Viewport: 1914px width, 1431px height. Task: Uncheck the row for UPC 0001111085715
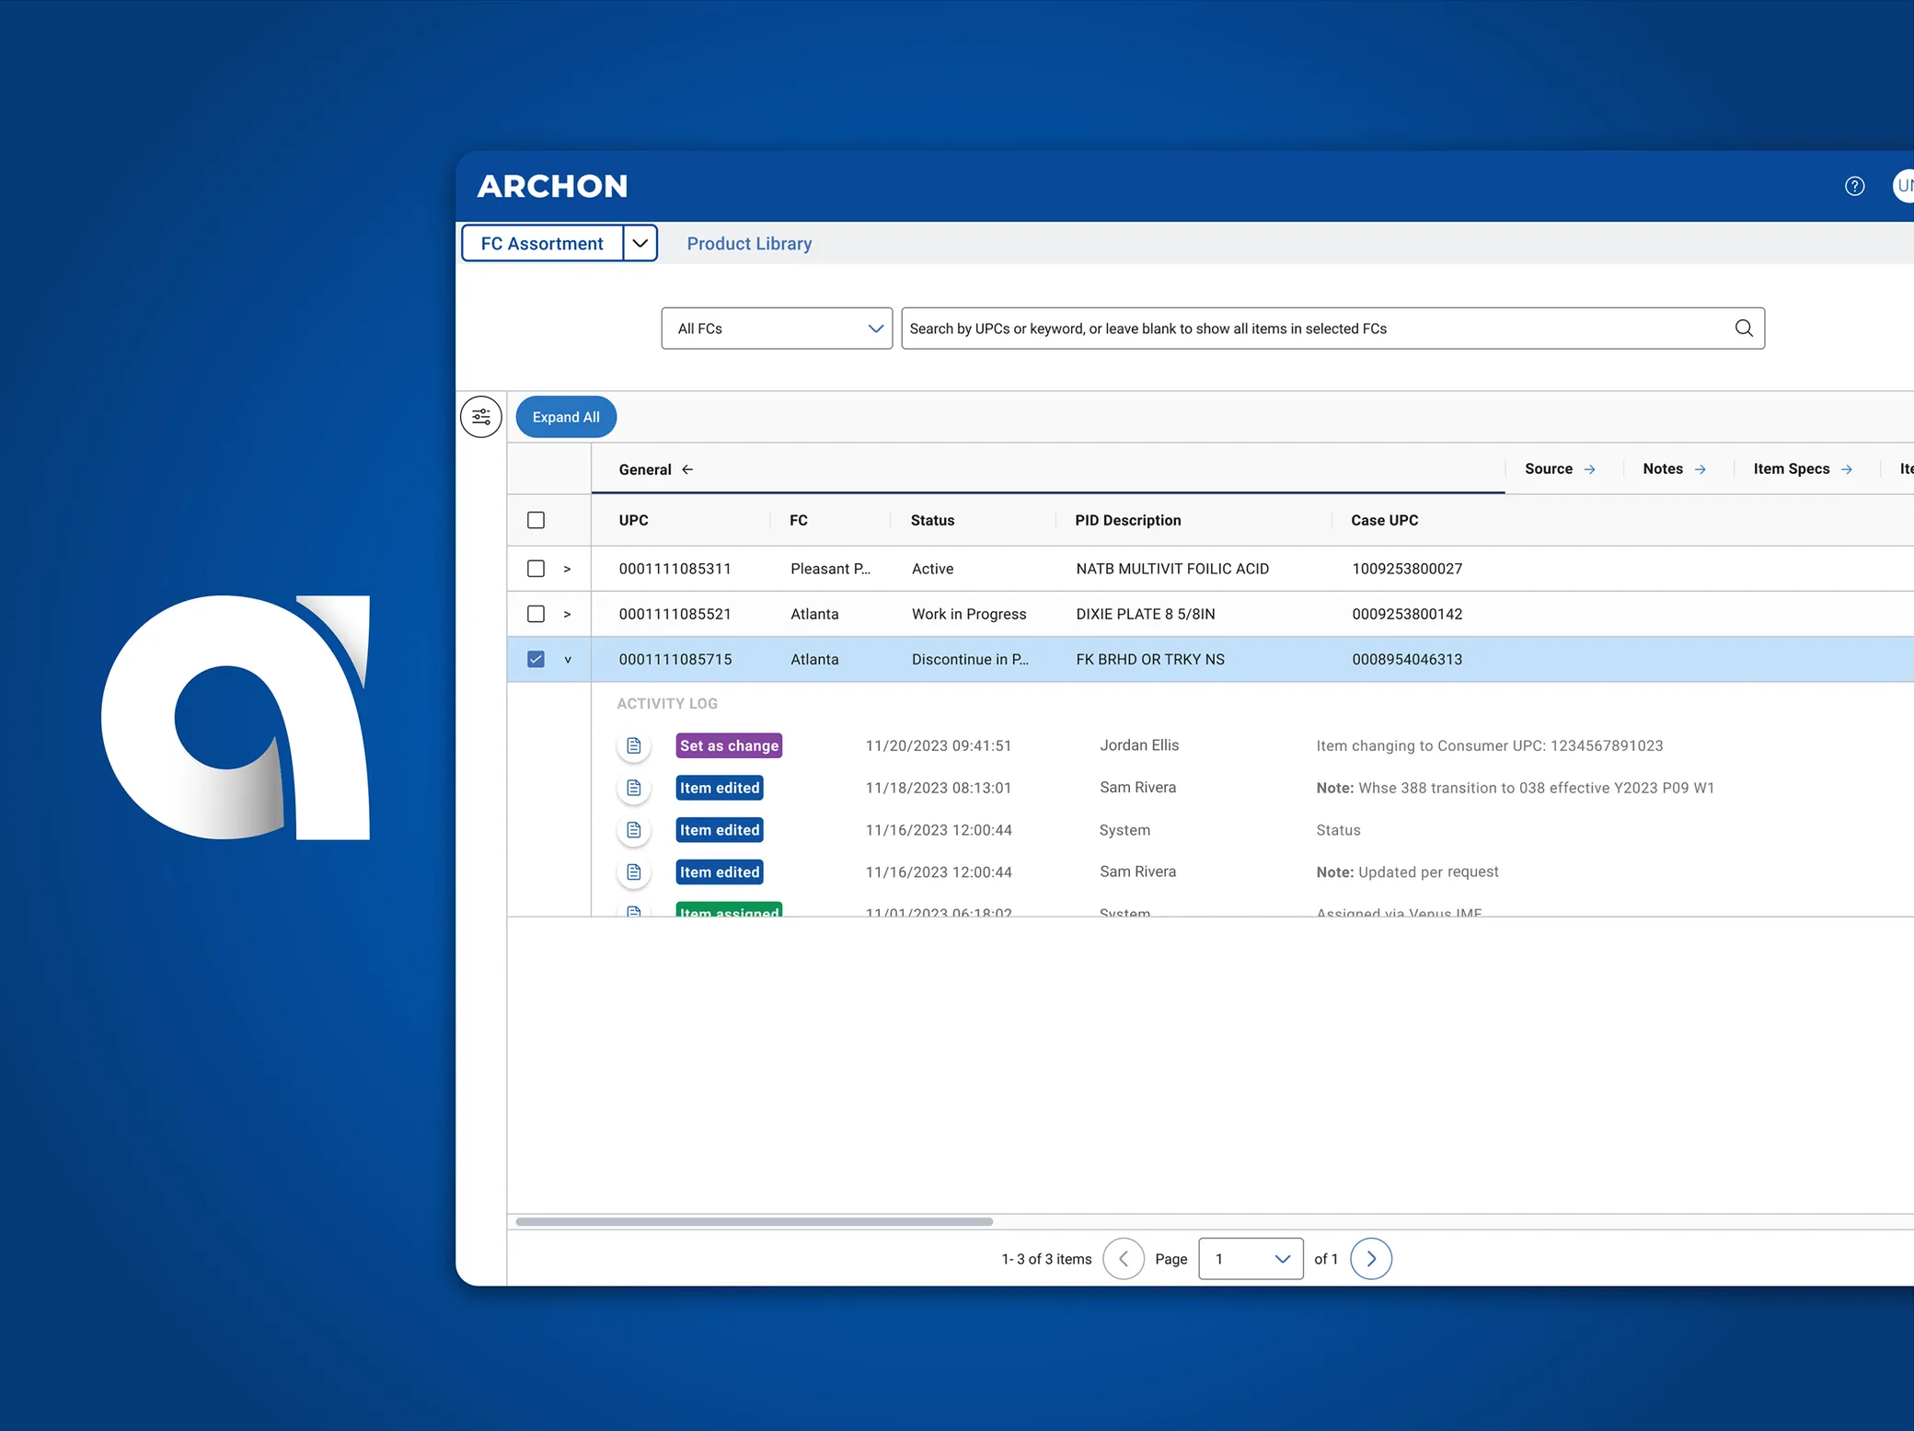pyautogui.click(x=536, y=659)
